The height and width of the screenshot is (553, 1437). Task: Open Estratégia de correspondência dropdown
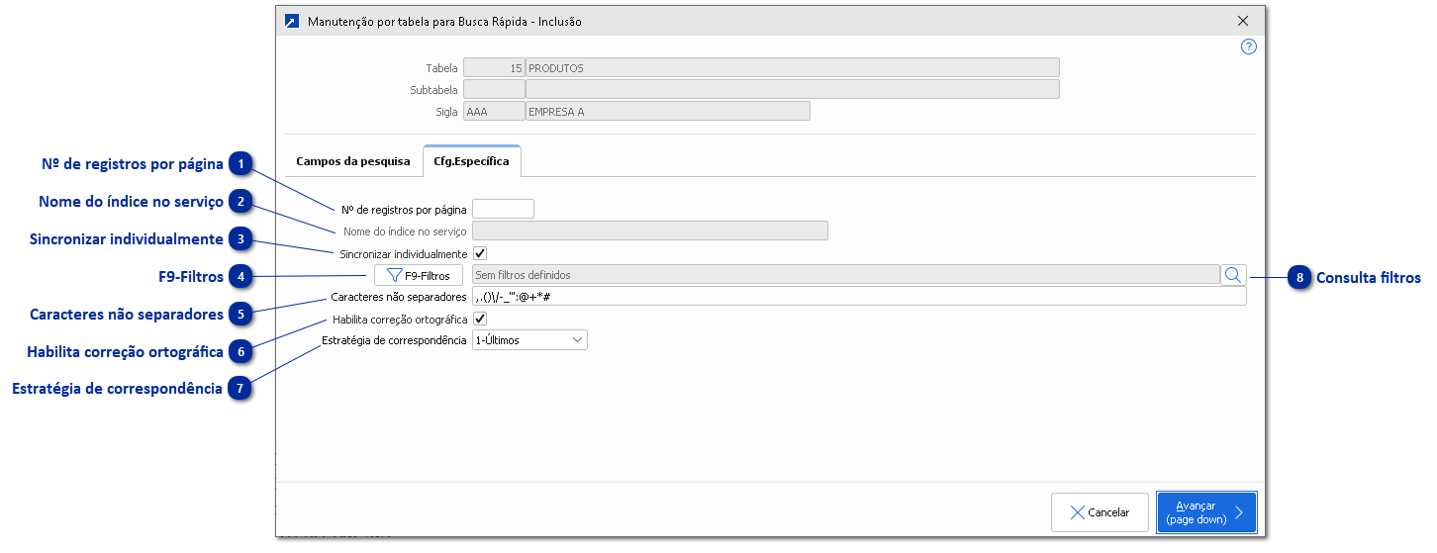(529, 340)
